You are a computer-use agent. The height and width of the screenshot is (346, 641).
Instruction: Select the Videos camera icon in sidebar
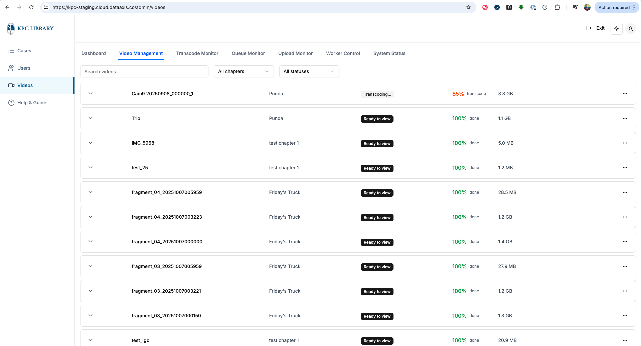coord(11,85)
